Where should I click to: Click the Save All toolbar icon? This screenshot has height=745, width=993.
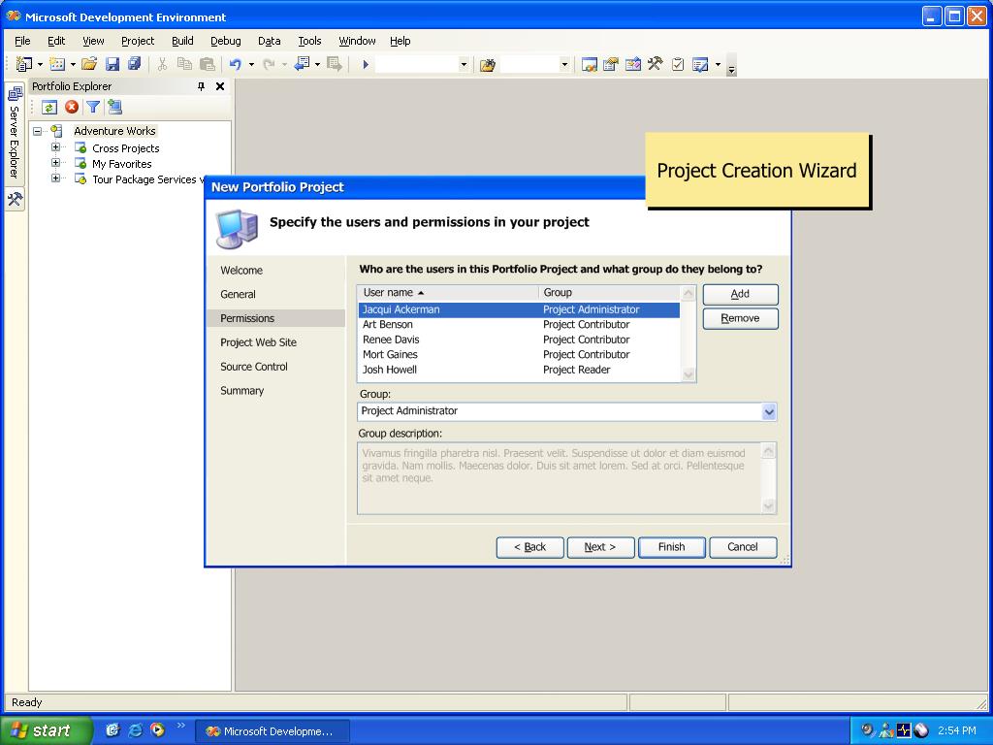click(134, 64)
